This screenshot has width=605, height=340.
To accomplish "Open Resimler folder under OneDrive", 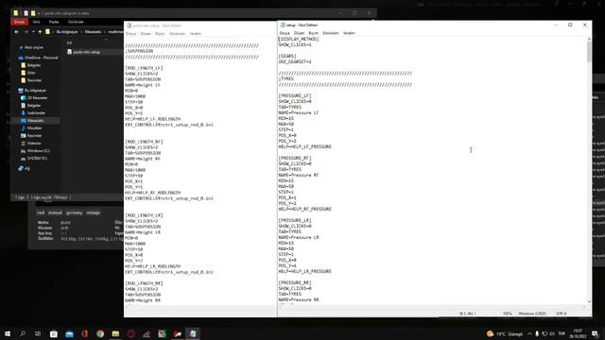I will pyautogui.click(x=34, y=80).
